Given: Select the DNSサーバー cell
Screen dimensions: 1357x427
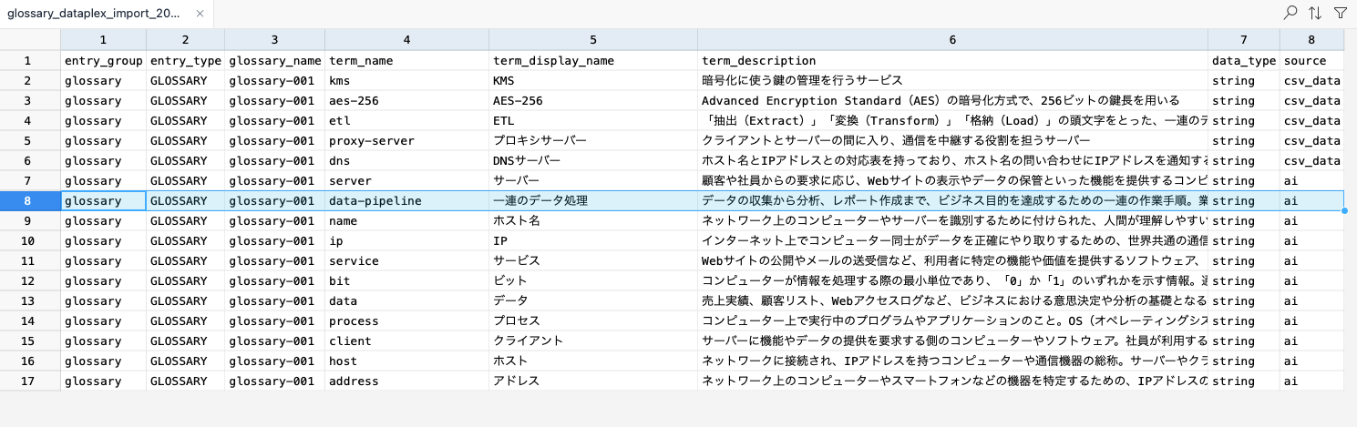Looking at the screenshot, I should pos(593,161).
